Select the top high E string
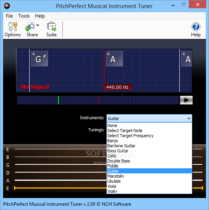Screen dimensions: 209x210 coord(60,149)
